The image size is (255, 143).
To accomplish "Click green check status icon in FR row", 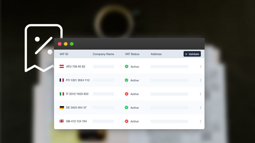I will [126, 80].
